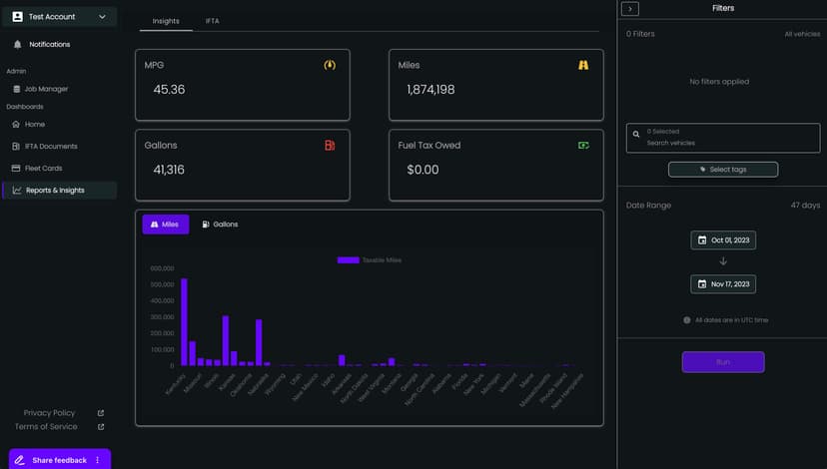Click the external link icon beside Privacy Policy
This screenshot has width=827, height=469.
(101, 413)
